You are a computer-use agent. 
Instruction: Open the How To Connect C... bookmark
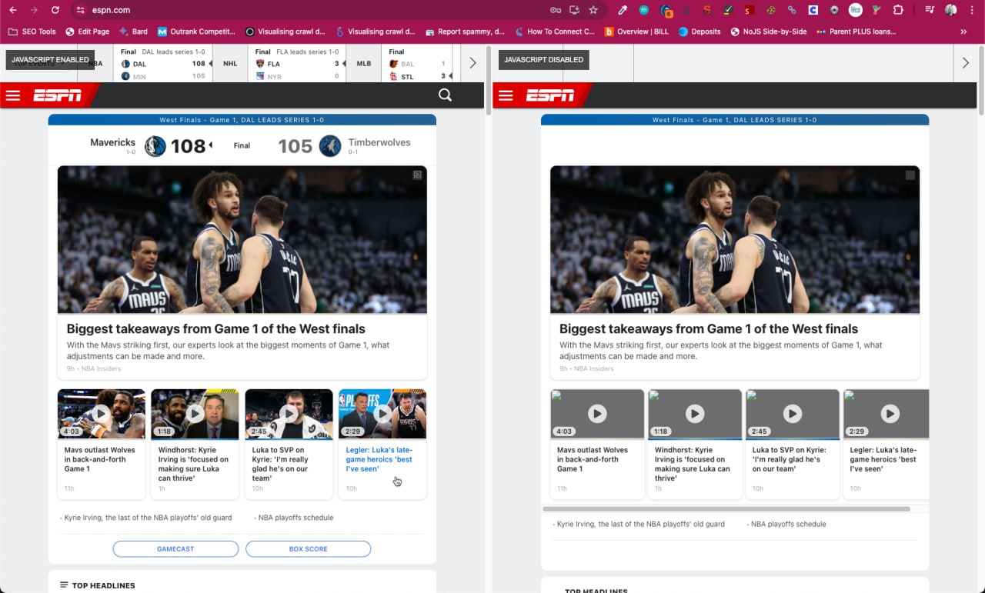(554, 32)
